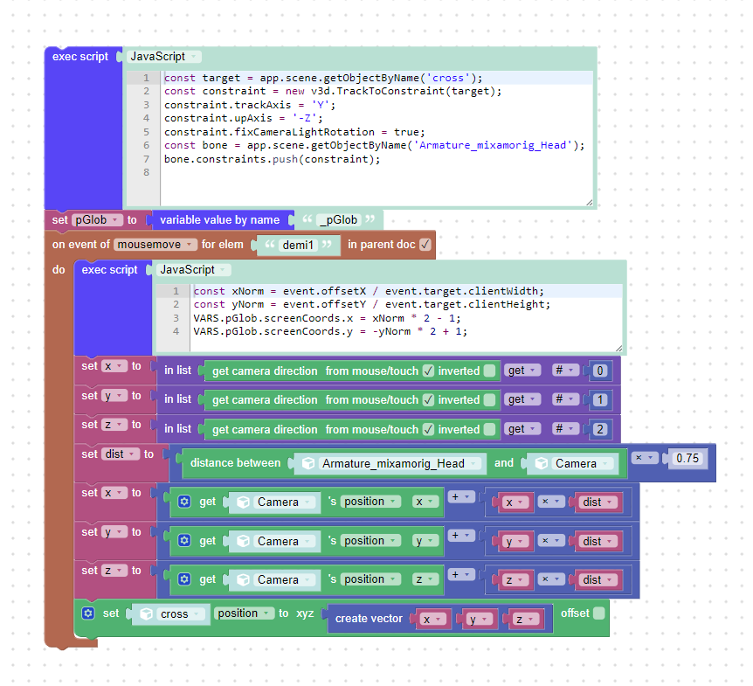Edit list index number 0
Image resolution: width=753 pixels, height=686 pixels.
[599, 371]
